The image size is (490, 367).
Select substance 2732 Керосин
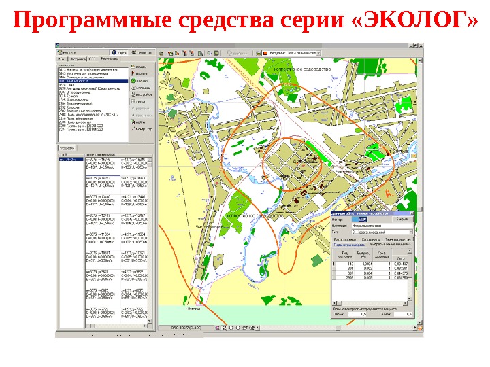(93, 107)
